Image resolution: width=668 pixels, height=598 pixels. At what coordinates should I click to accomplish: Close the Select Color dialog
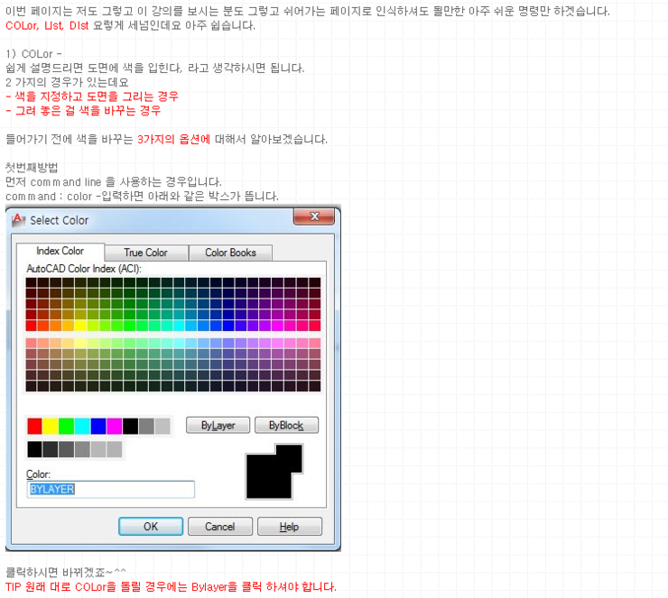tap(314, 216)
